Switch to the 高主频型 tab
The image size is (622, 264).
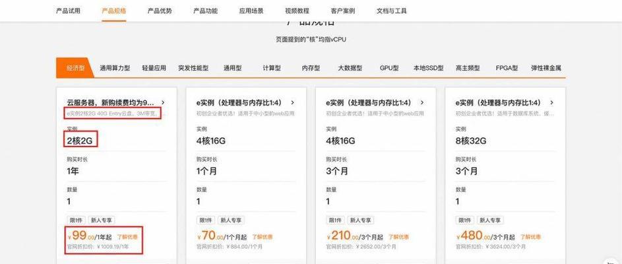pos(468,68)
